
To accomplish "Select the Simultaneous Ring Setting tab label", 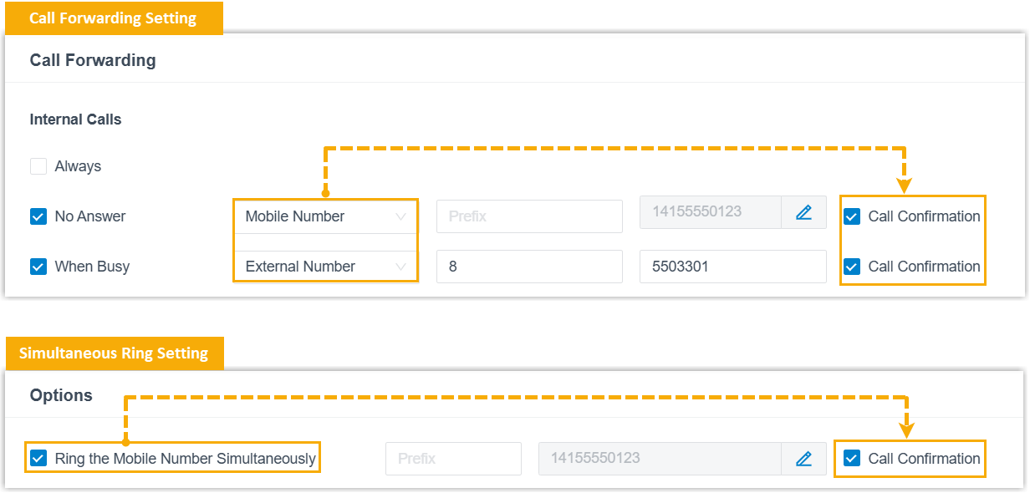I will click(114, 353).
